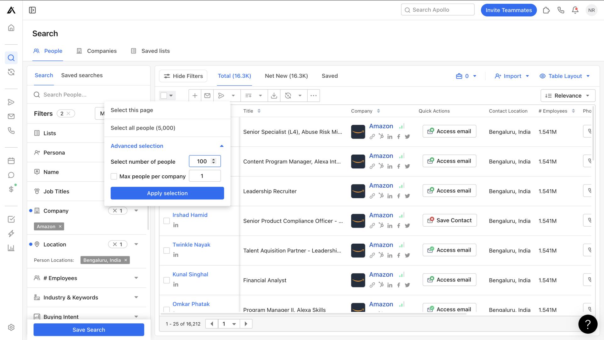Switch to Net New (16.3K) tab
This screenshot has height=340, width=604.
click(286, 76)
